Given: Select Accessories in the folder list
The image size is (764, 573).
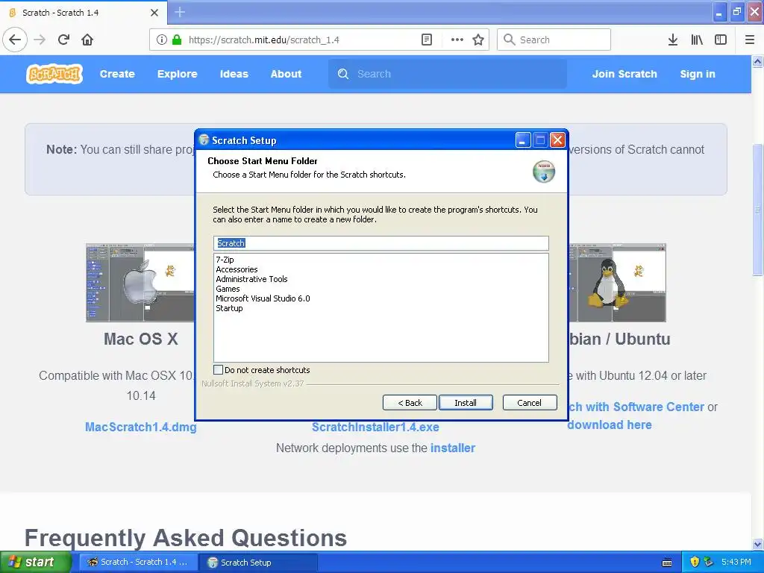Looking at the screenshot, I should [x=237, y=269].
